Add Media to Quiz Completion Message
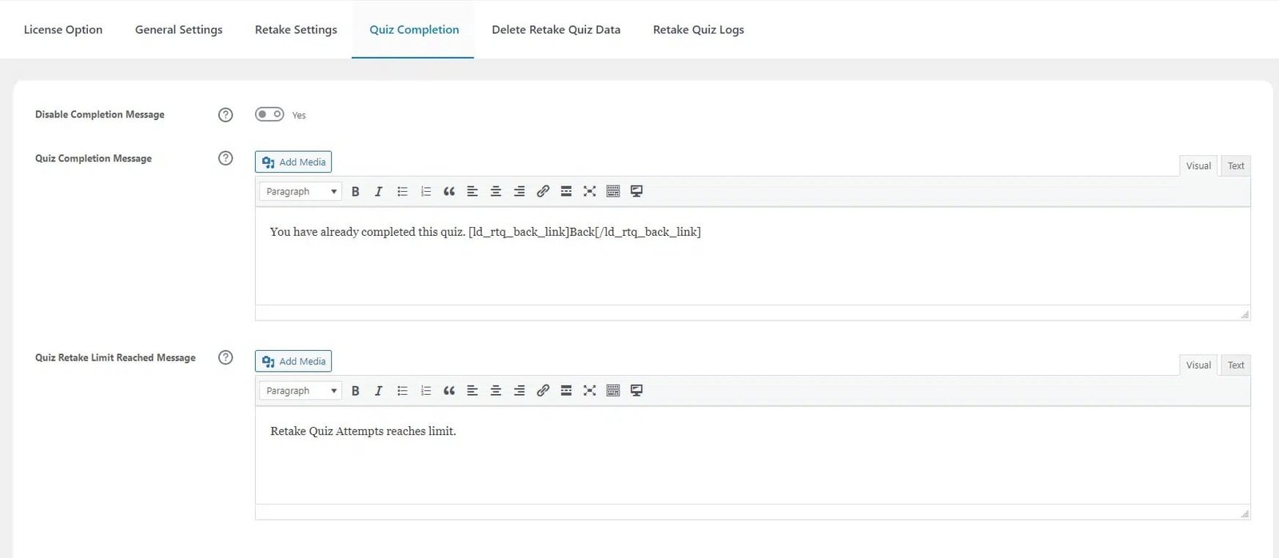Screen dimensions: 1279x558 pyautogui.click(x=293, y=161)
